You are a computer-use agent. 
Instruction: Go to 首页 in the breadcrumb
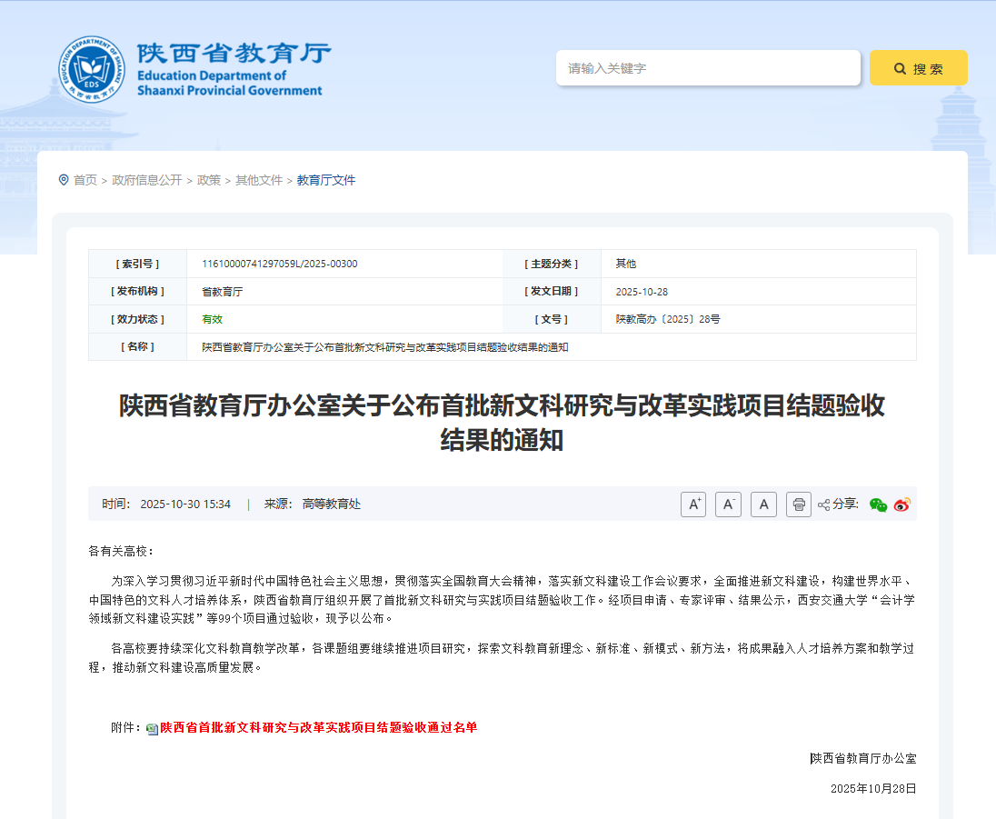coord(85,180)
